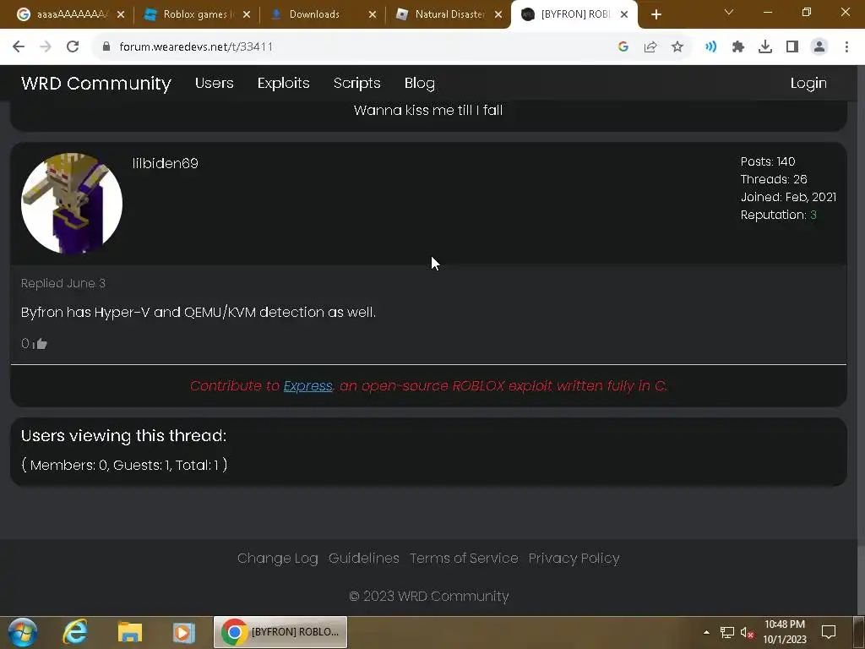Click the 'Joined: Feb, 2021' text

tap(788, 197)
